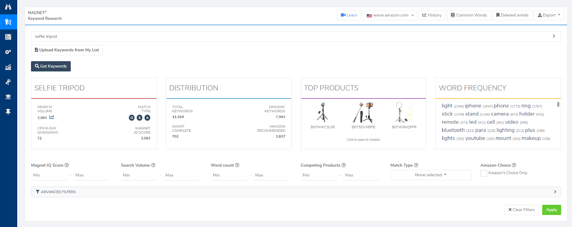Viewport: 572px width, 227px height.
Task: Open product thumbnail B07NWC3L95
Action: click(322, 113)
